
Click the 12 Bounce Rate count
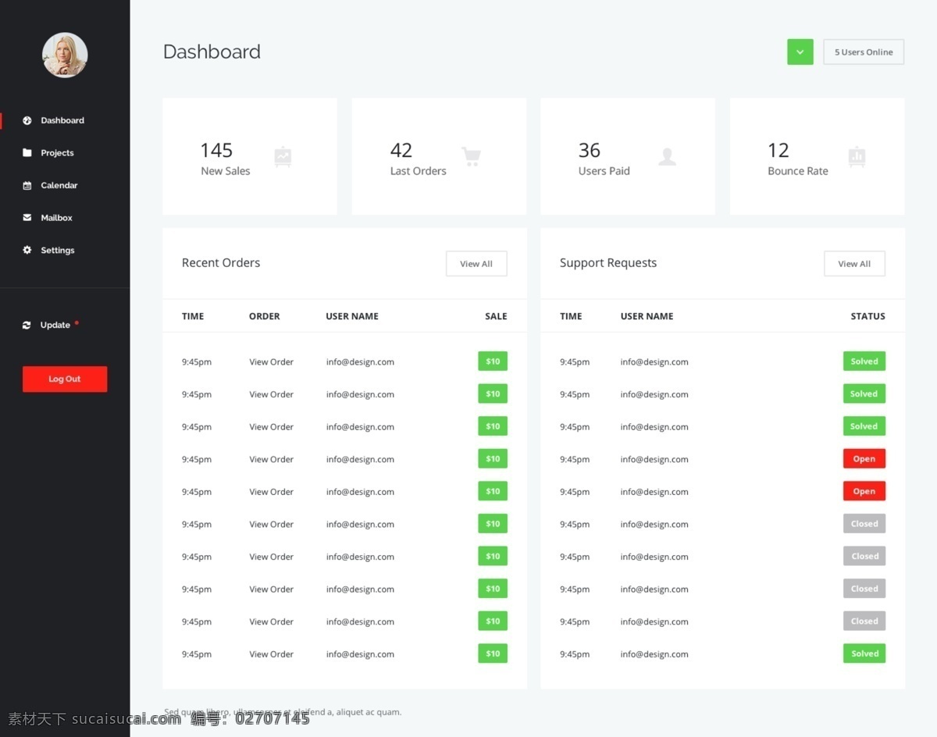[778, 150]
